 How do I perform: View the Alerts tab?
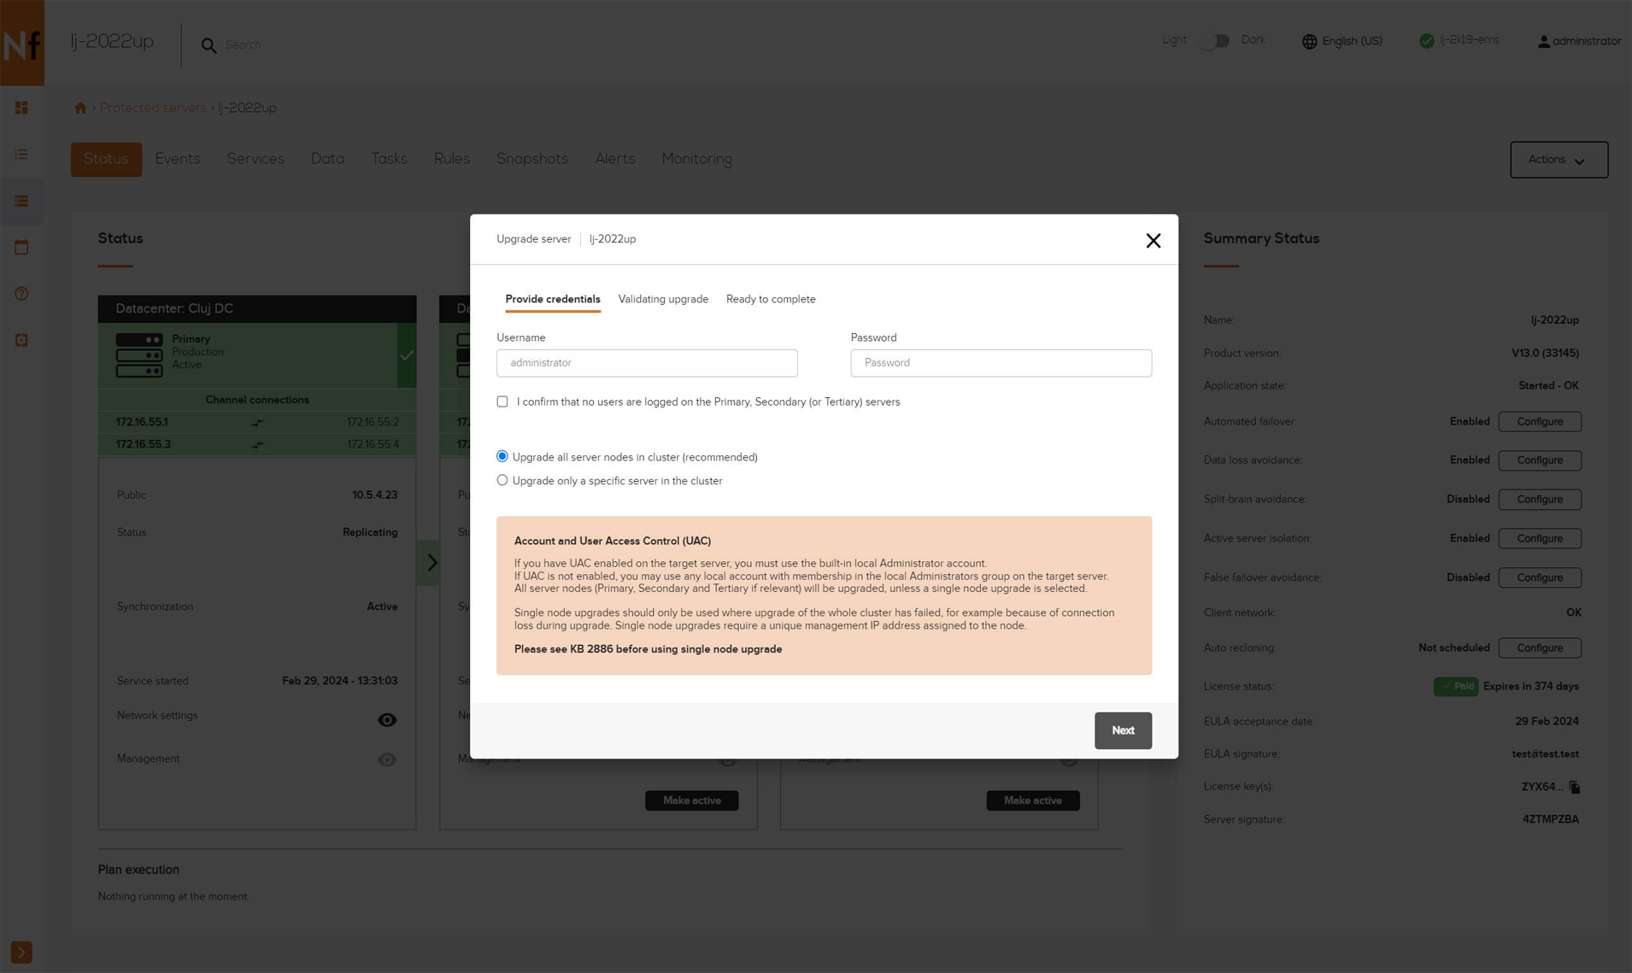click(614, 160)
